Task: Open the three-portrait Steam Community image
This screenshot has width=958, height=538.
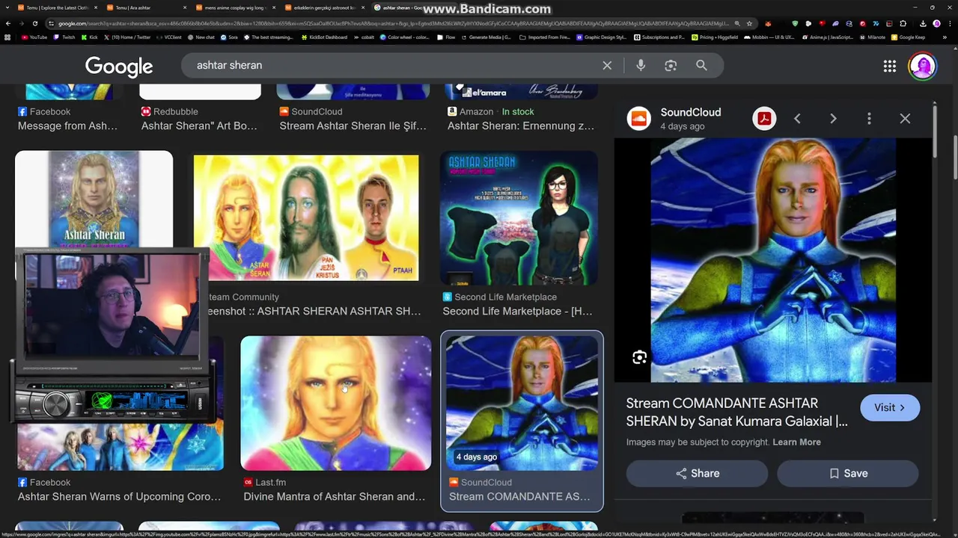Action: pos(306,217)
